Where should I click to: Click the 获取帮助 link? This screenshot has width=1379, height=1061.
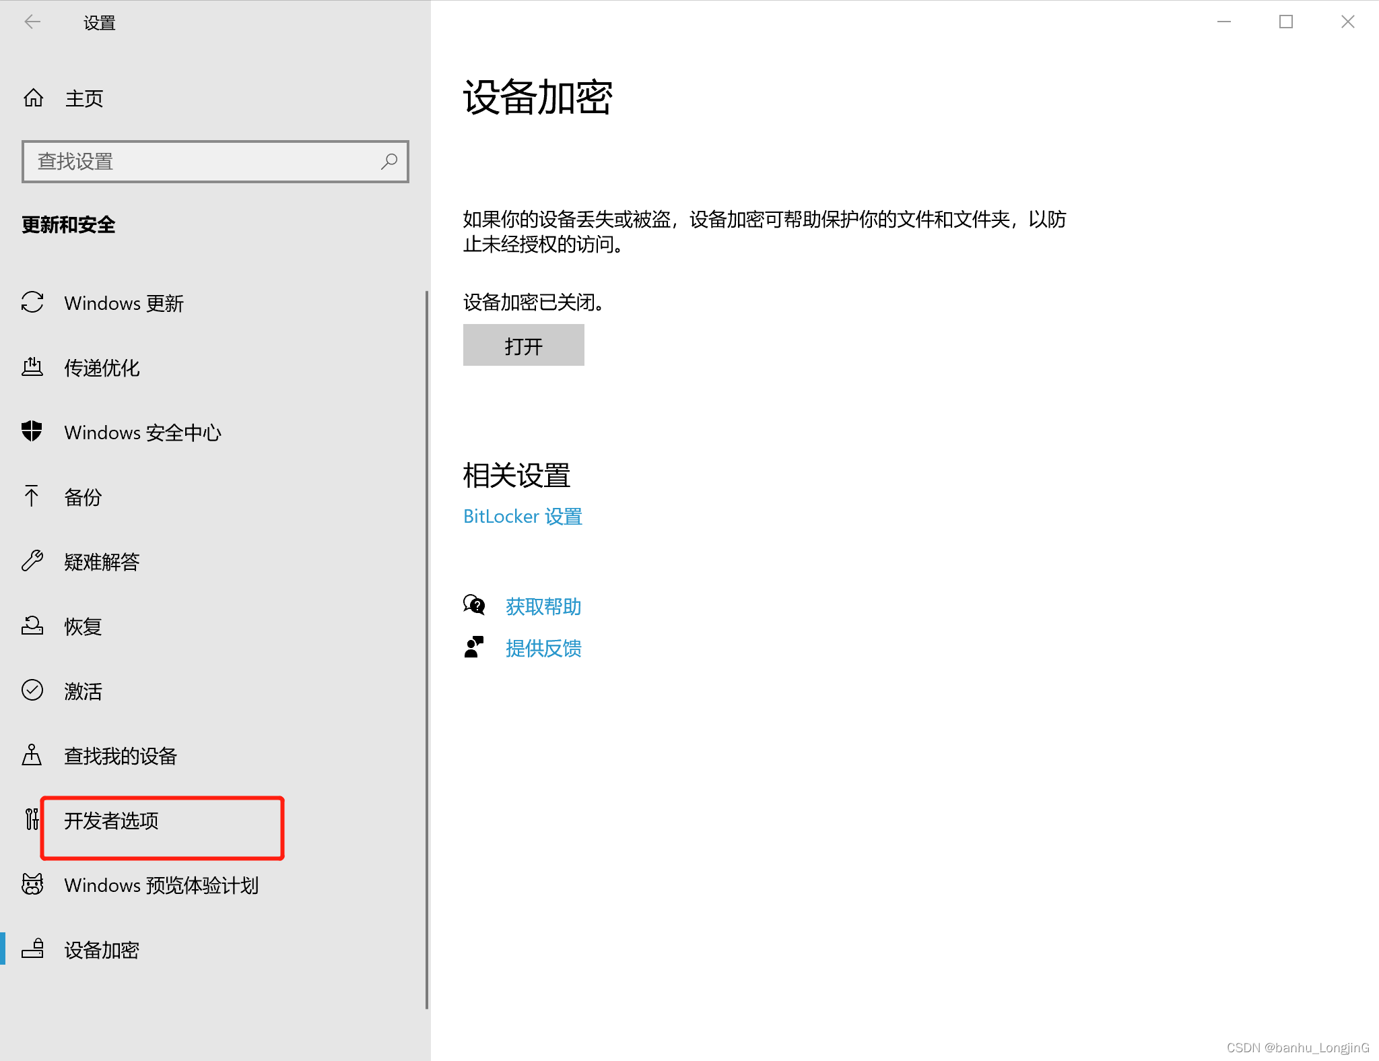click(x=543, y=606)
